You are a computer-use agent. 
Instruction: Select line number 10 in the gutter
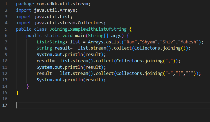click(5, 61)
